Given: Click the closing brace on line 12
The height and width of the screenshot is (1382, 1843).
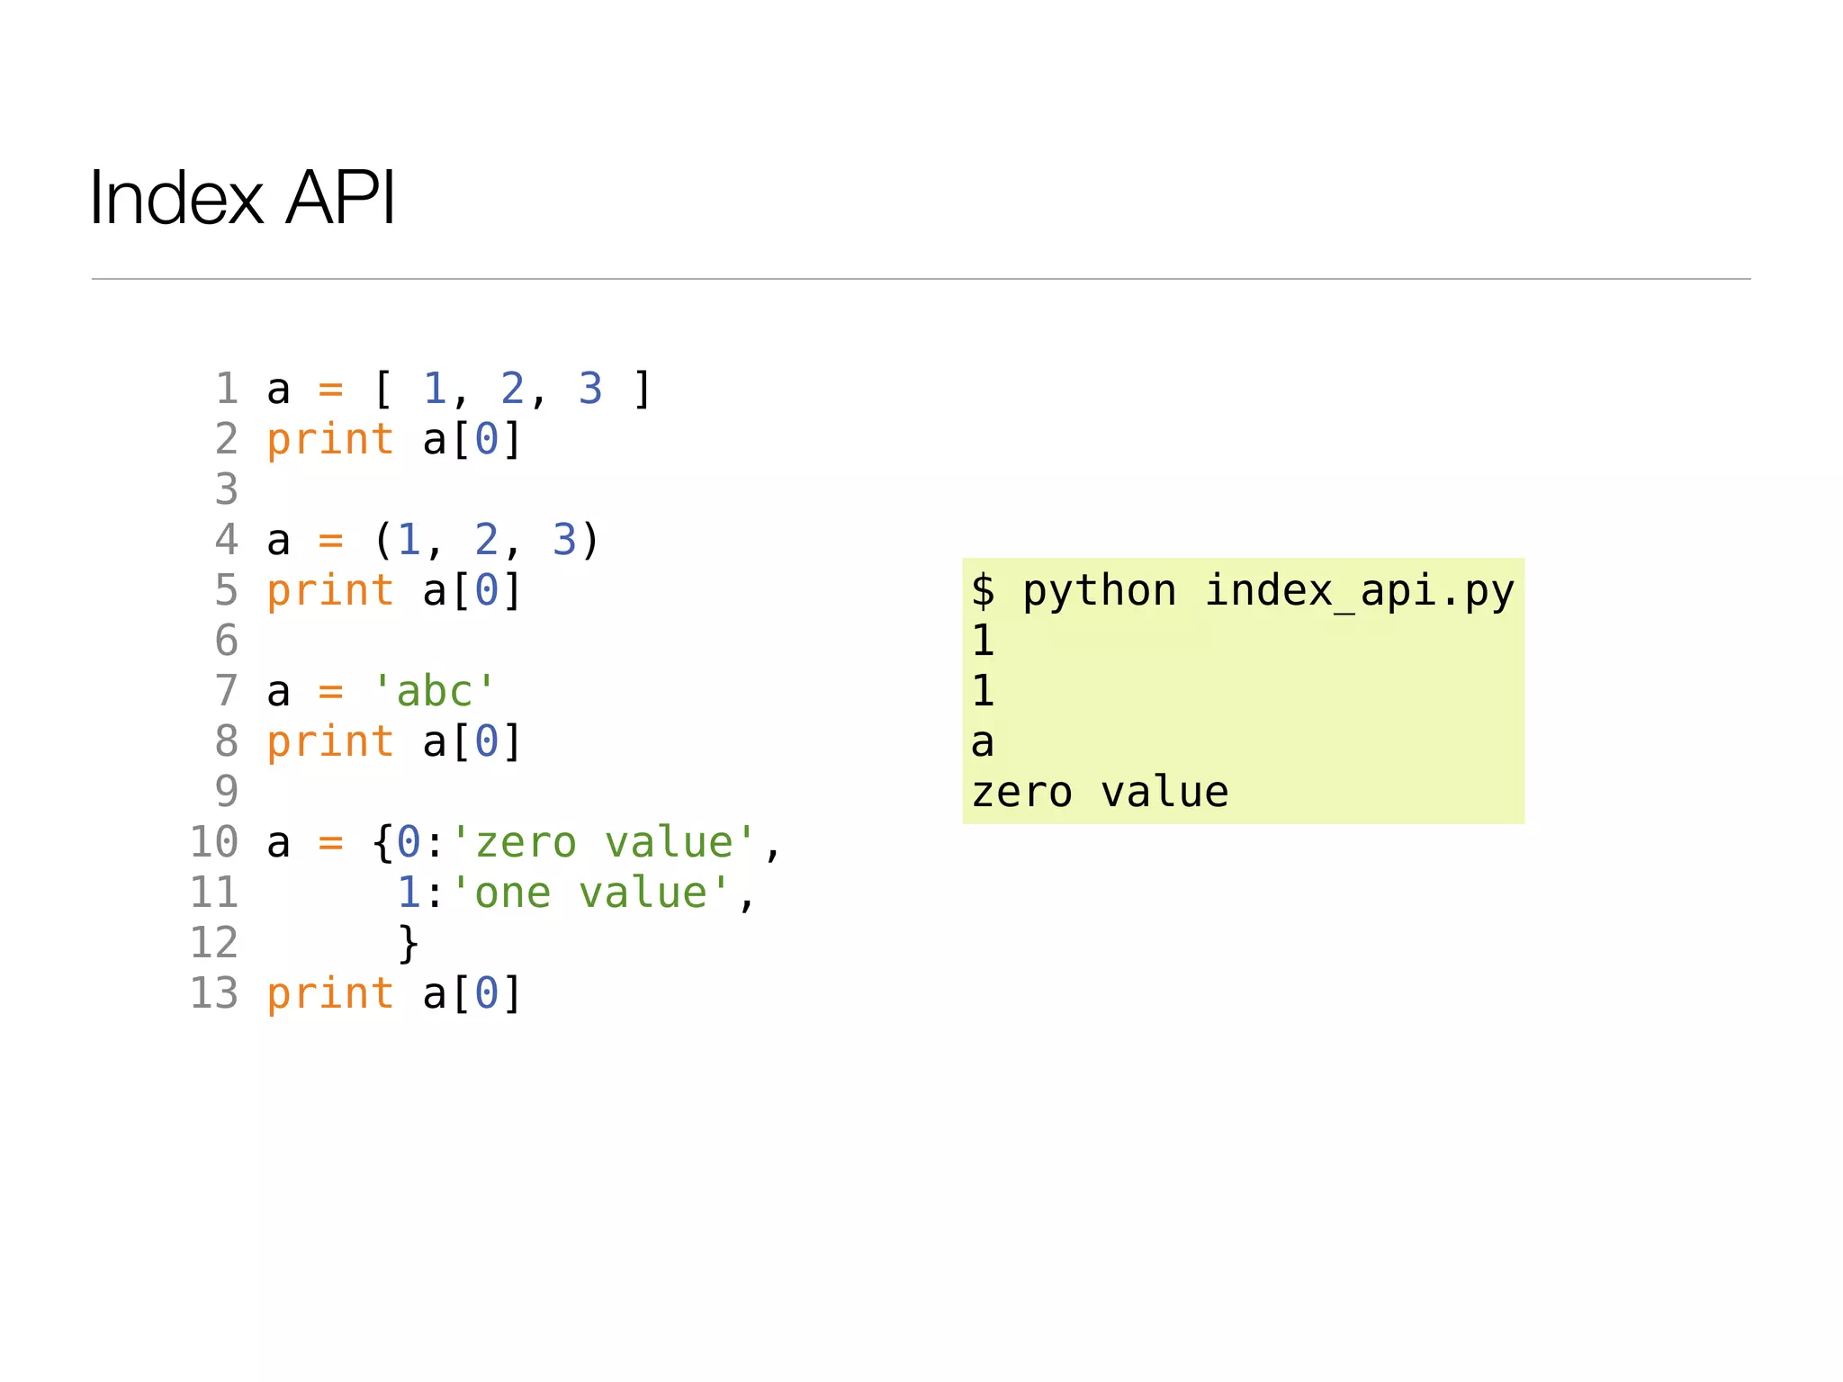Looking at the screenshot, I should (409, 944).
